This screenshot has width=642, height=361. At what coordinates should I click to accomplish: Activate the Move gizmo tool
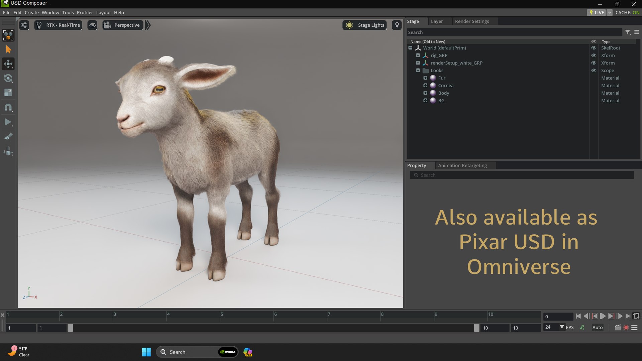click(8, 64)
